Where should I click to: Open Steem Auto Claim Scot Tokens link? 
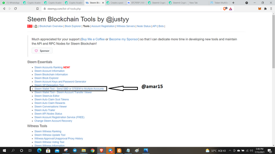(52, 100)
